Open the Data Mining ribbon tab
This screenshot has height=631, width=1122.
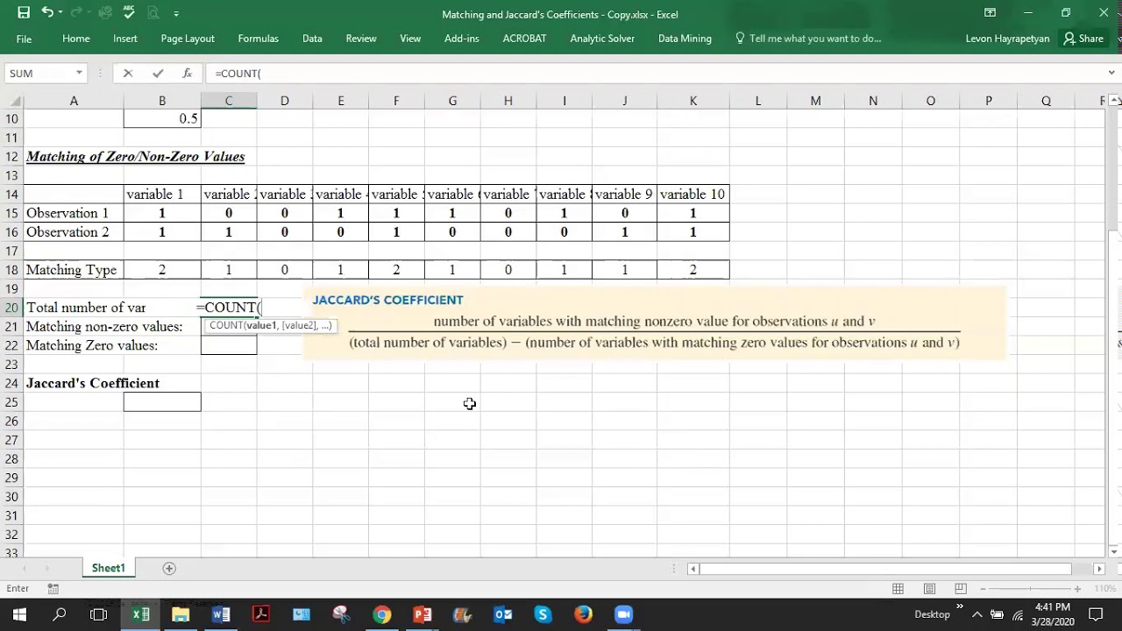685,39
